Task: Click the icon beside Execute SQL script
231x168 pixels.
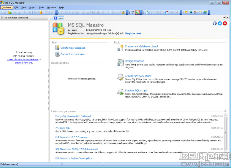Action: tap(120, 92)
